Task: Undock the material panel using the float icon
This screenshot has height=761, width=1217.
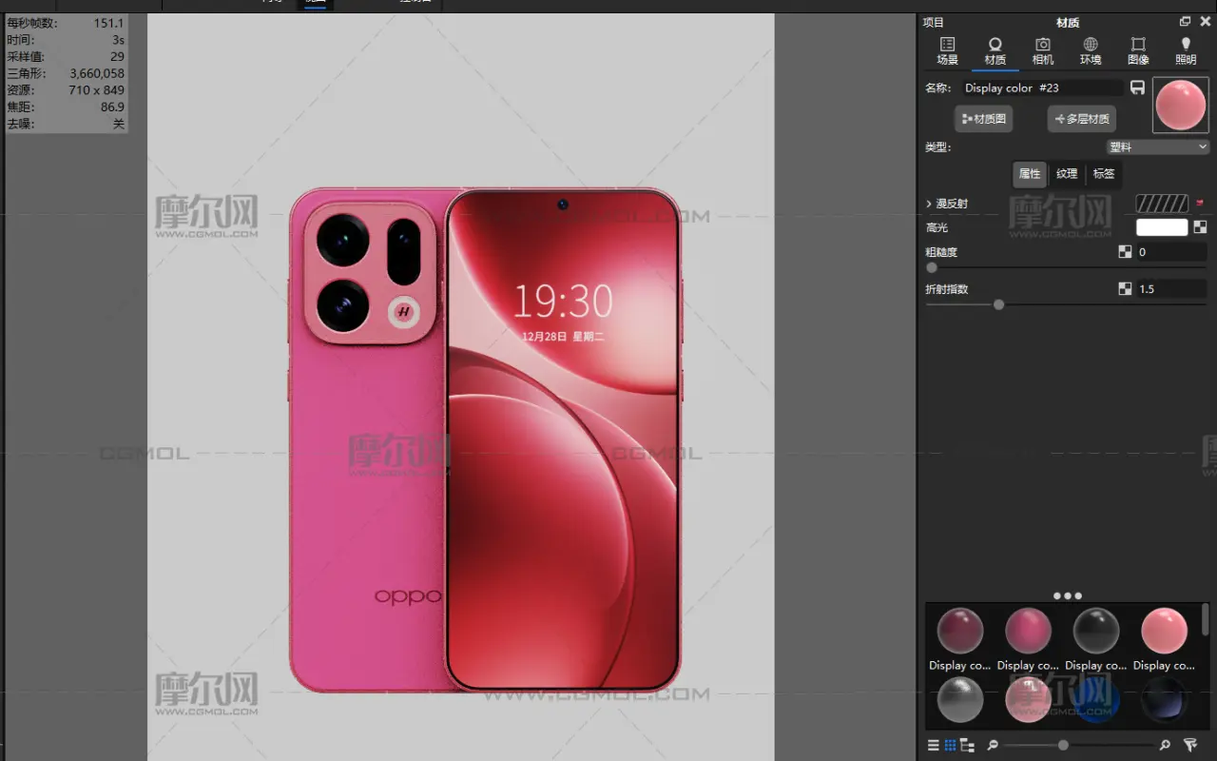Action: [1185, 21]
